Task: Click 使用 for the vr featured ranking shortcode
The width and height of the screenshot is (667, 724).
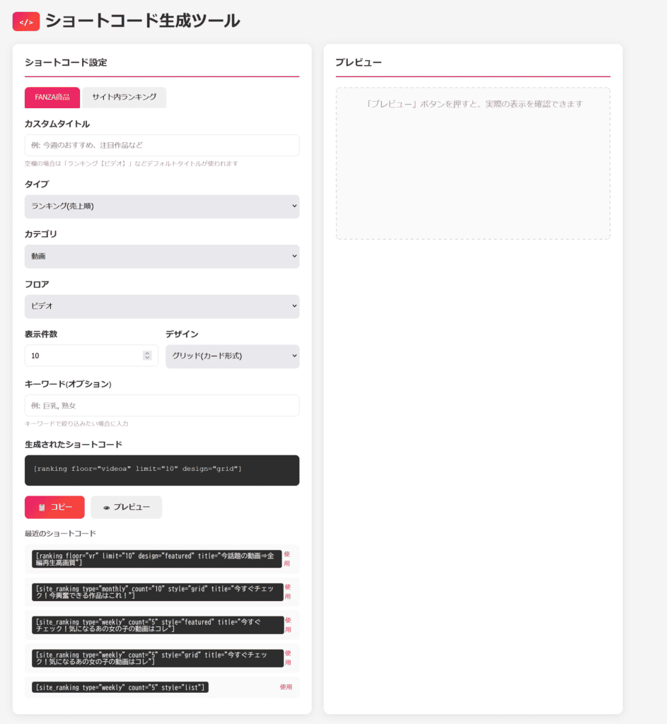Action: tap(287, 559)
